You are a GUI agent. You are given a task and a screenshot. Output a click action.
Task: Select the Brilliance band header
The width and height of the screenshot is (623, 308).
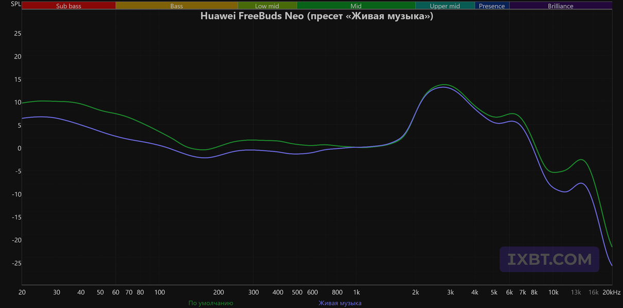point(561,6)
